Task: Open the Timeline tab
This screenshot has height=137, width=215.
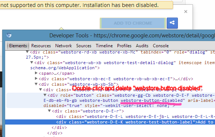Action: 104,46
